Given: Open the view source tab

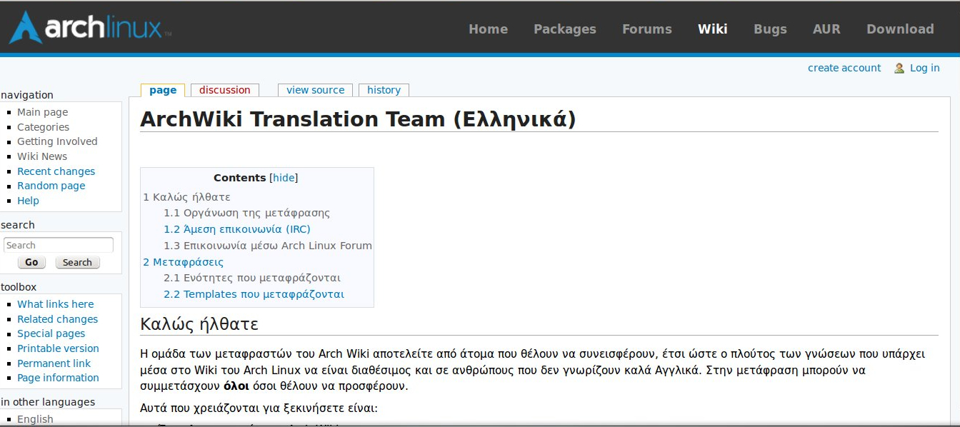Looking at the screenshot, I should coord(315,90).
